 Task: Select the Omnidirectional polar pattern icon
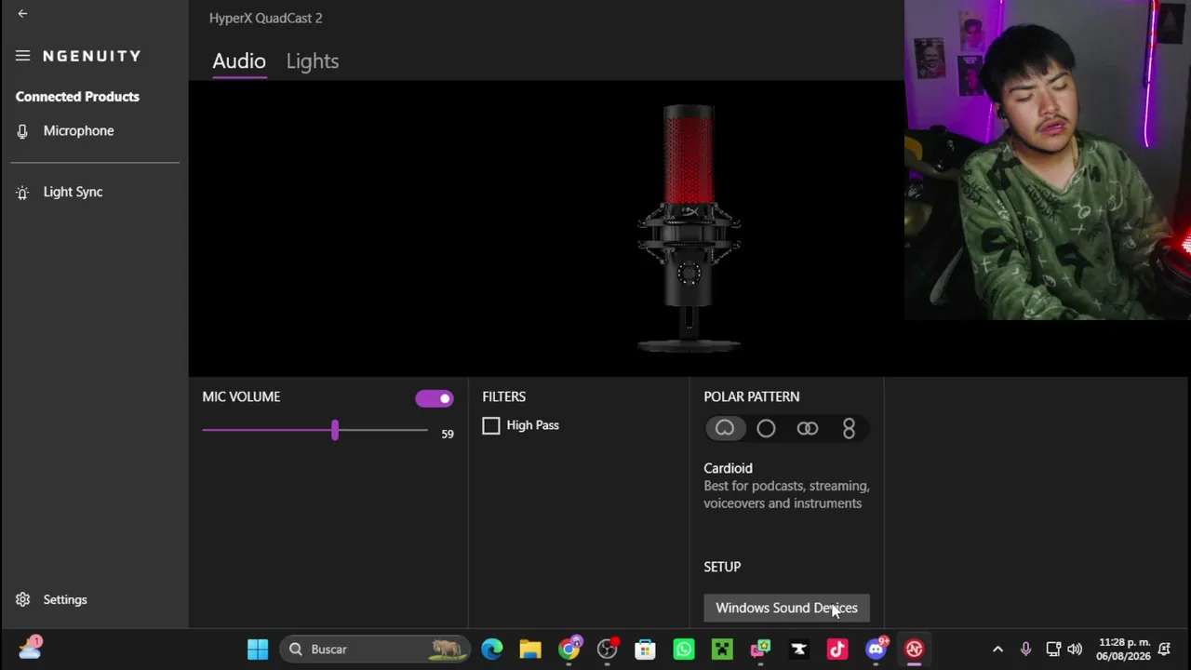coord(766,428)
